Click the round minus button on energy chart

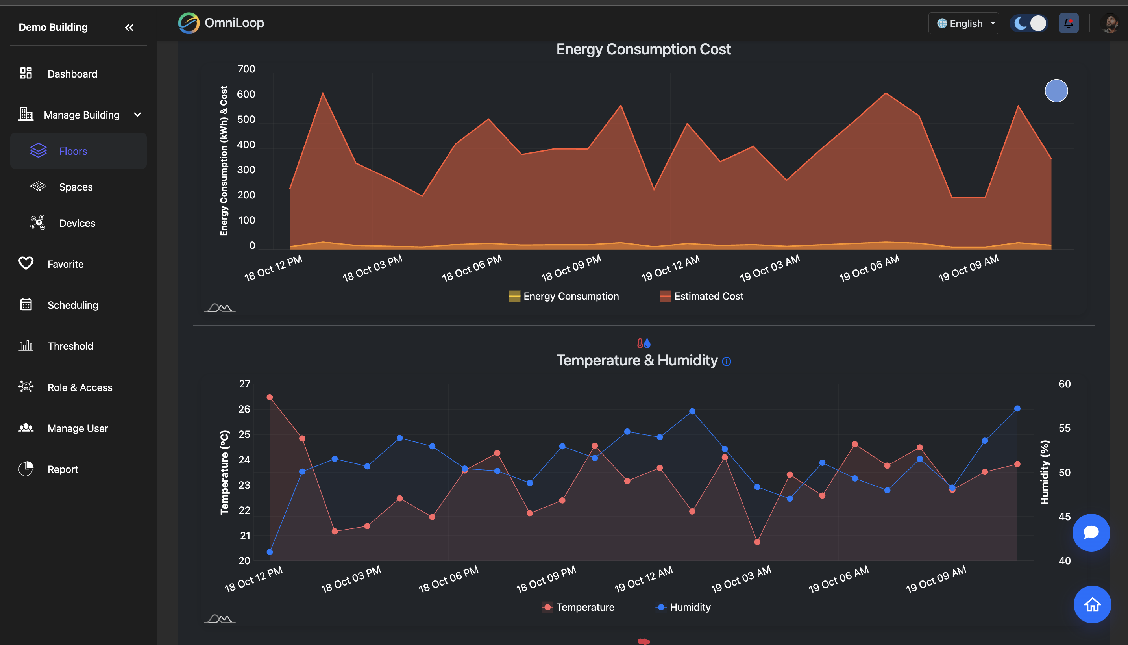[1056, 91]
